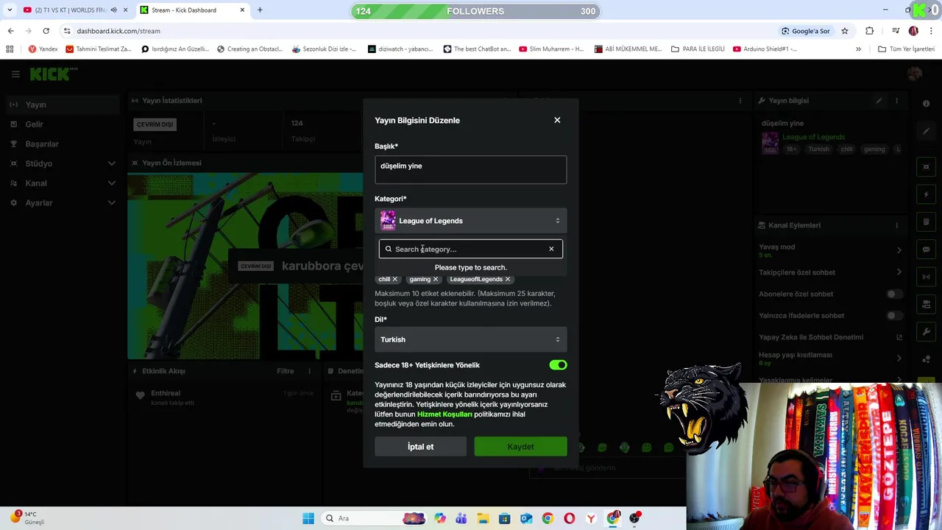This screenshot has height=530, width=942.
Task: Edit stream info with pencil in Yayın bilgisi panel
Action: [879, 100]
